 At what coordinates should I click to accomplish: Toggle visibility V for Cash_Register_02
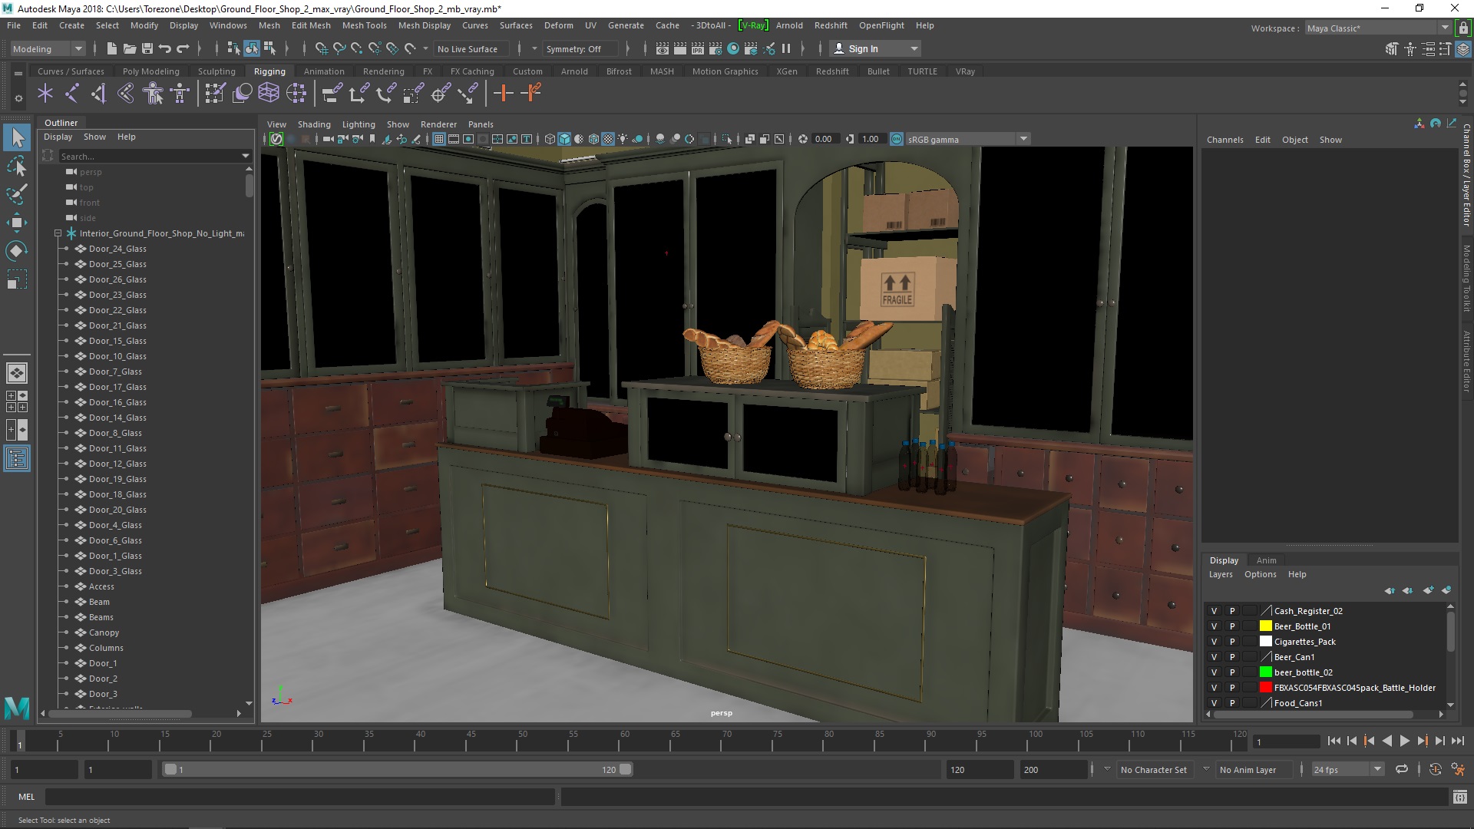tap(1214, 610)
